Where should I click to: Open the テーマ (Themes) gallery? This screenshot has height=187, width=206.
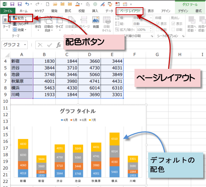click(7, 24)
